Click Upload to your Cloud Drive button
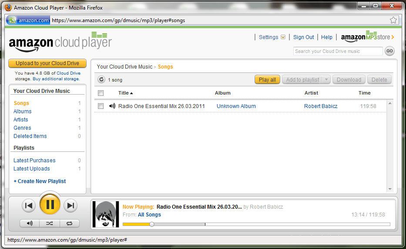406x249 pixels. (x=47, y=63)
